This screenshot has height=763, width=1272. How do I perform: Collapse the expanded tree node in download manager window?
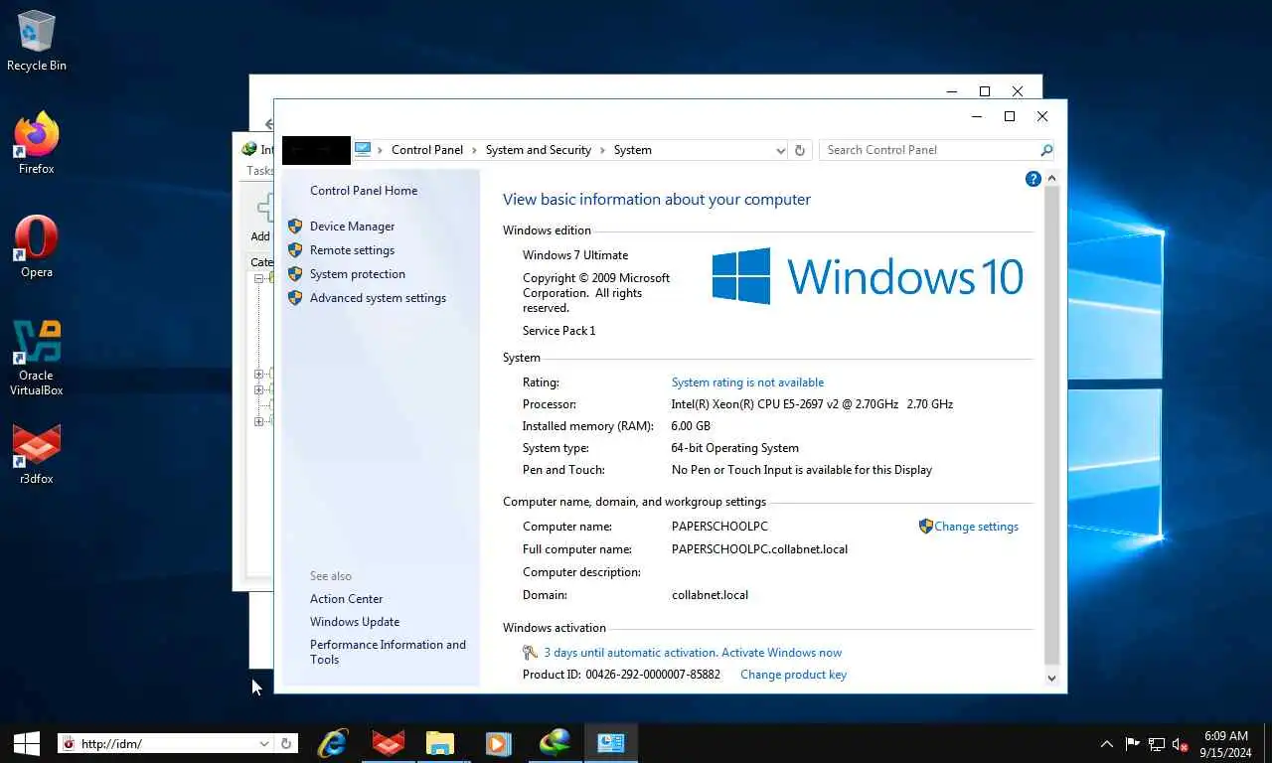(x=258, y=279)
